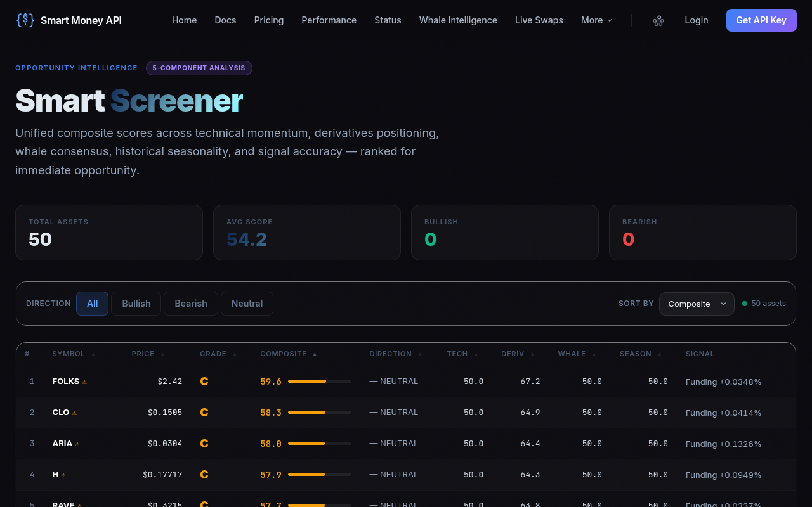
Task: Click the Login link
Action: tap(697, 20)
